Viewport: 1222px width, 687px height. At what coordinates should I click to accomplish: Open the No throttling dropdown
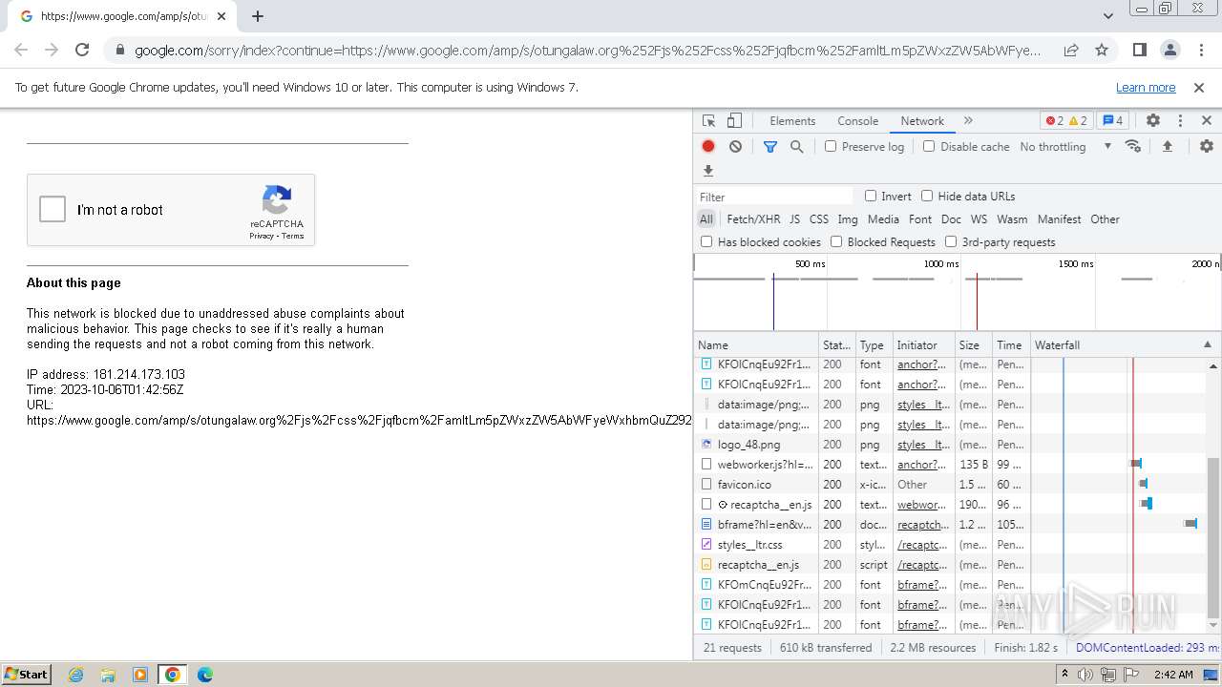(x=1065, y=146)
